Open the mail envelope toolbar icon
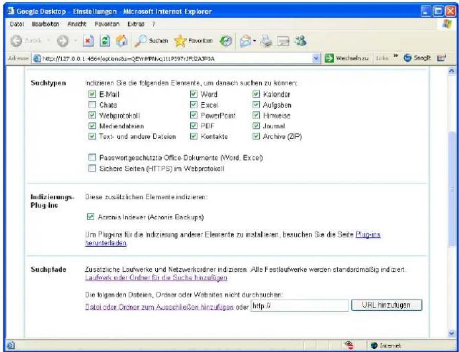This screenshot has height=352, width=459. pyautogui.click(x=245, y=41)
